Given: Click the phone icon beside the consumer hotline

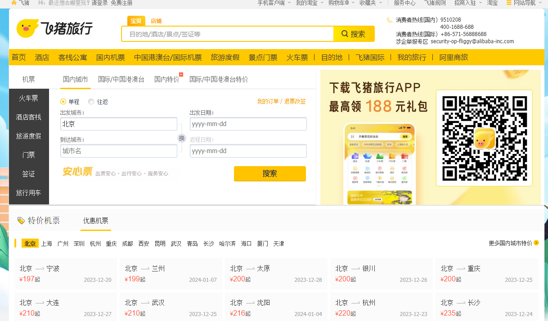Looking at the screenshot, I should click(x=390, y=20).
